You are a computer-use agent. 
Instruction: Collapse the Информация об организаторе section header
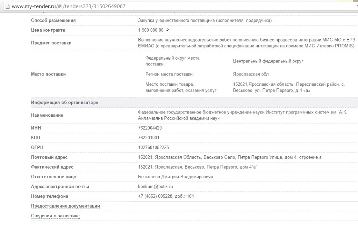tap(65, 103)
